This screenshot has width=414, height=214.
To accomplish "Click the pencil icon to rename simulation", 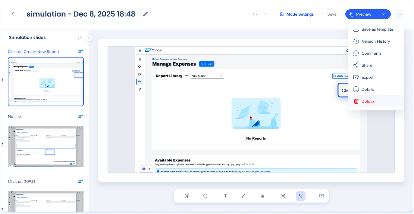I will 146,14.
